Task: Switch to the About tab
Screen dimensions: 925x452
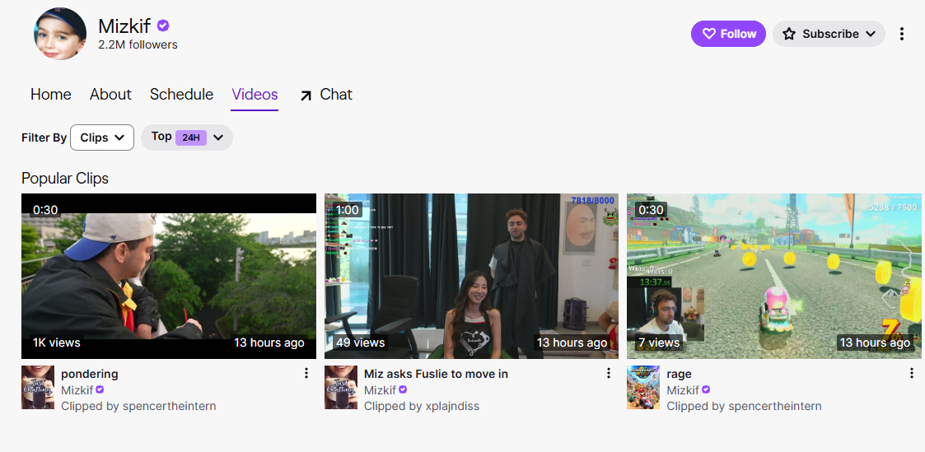Action: [x=110, y=95]
